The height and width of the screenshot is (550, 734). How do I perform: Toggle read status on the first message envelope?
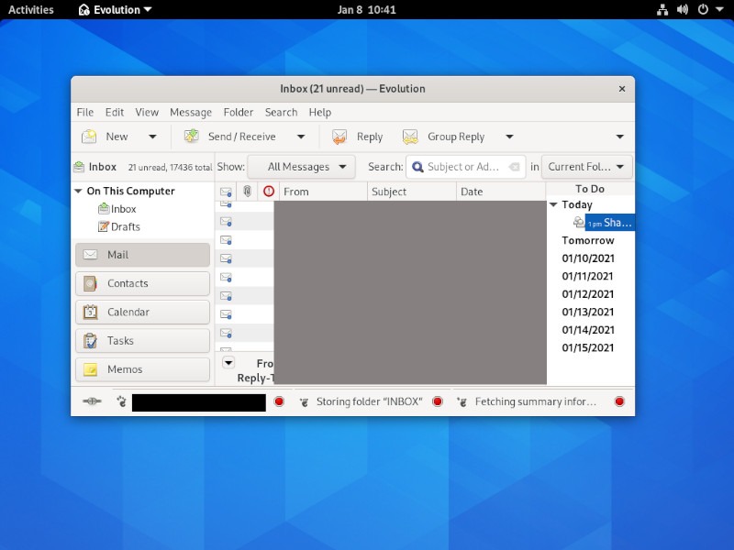point(226,203)
